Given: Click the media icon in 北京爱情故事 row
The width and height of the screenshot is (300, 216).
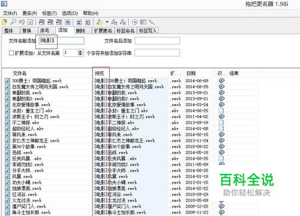Looking at the screenshot, I should pyautogui.click(x=221, y=104).
